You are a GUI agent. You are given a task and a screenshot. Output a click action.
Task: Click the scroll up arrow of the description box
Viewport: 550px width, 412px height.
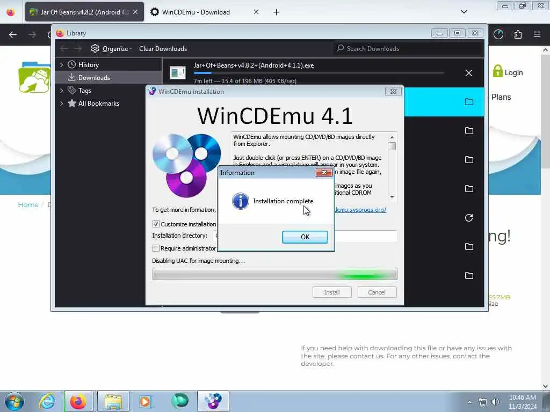(392, 137)
